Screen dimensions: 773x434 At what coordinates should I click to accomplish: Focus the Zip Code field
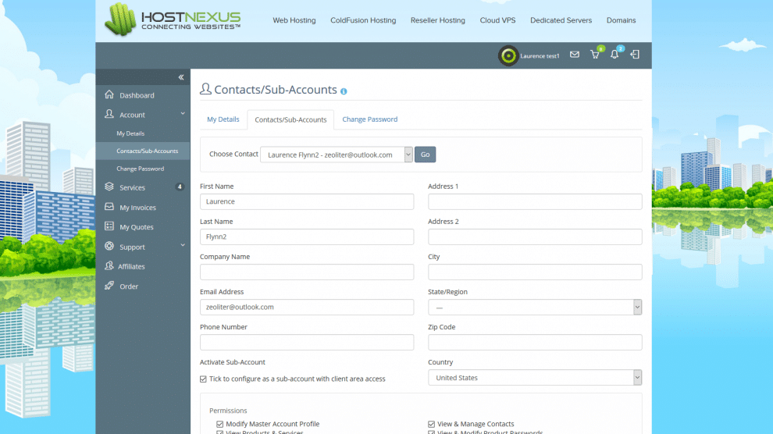[x=535, y=343]
